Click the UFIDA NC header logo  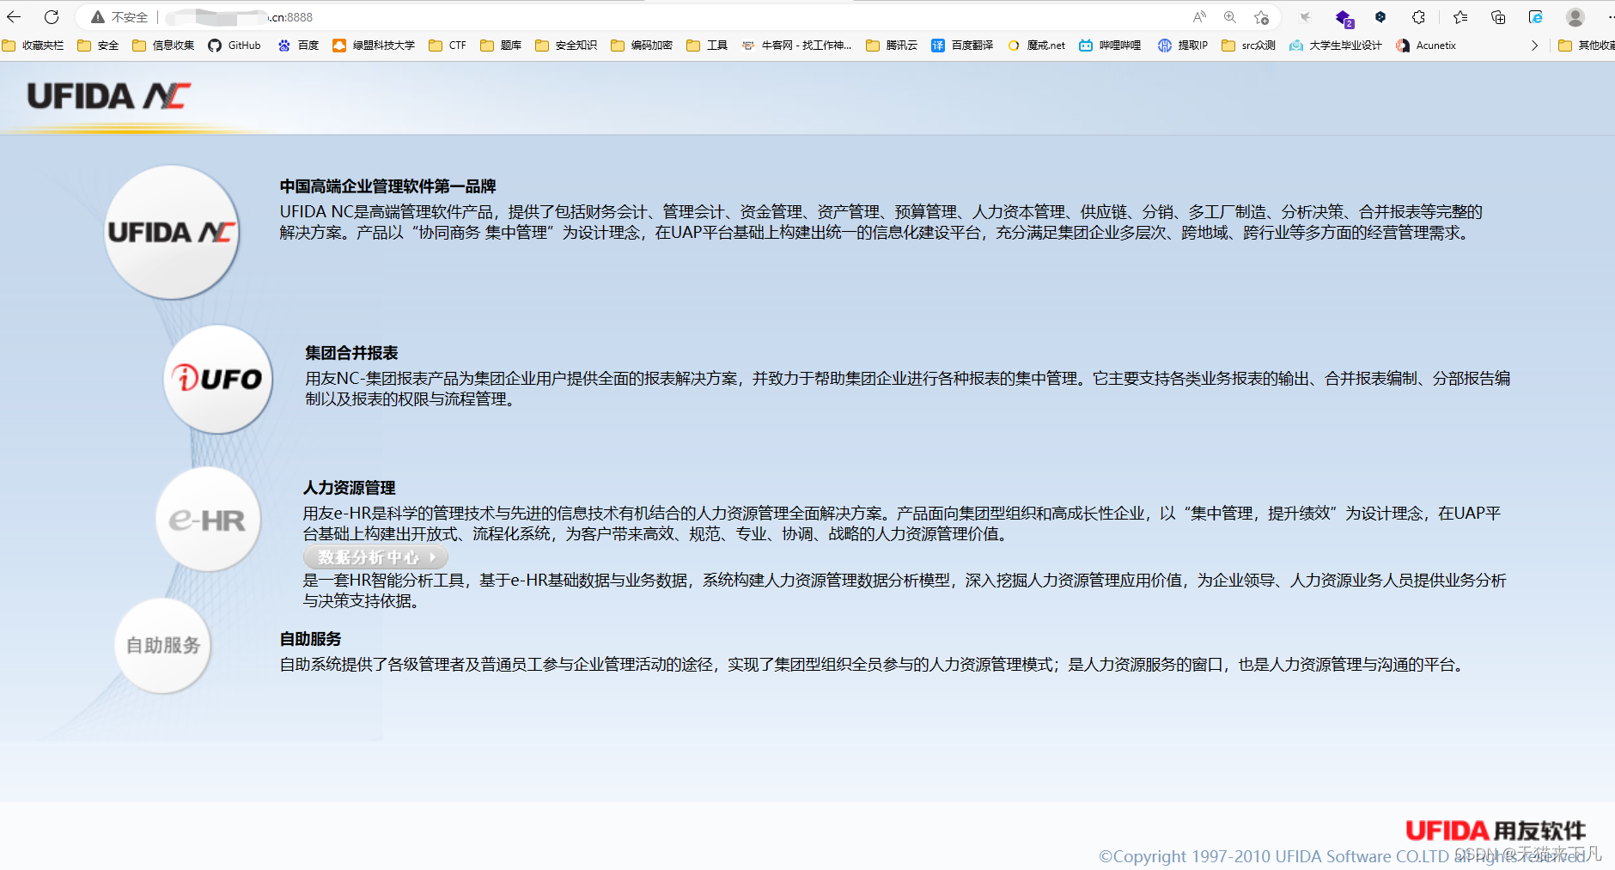click(x=108, y=95)
